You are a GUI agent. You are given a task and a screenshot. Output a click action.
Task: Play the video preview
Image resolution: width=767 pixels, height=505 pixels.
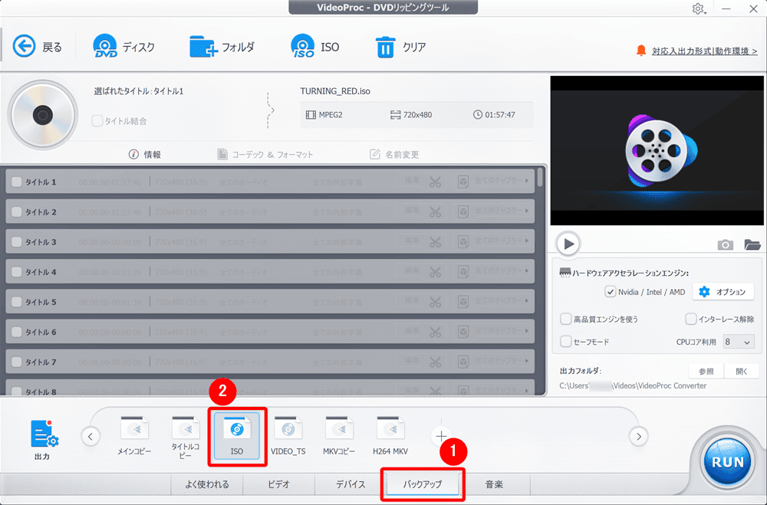[x=568, y=244]
